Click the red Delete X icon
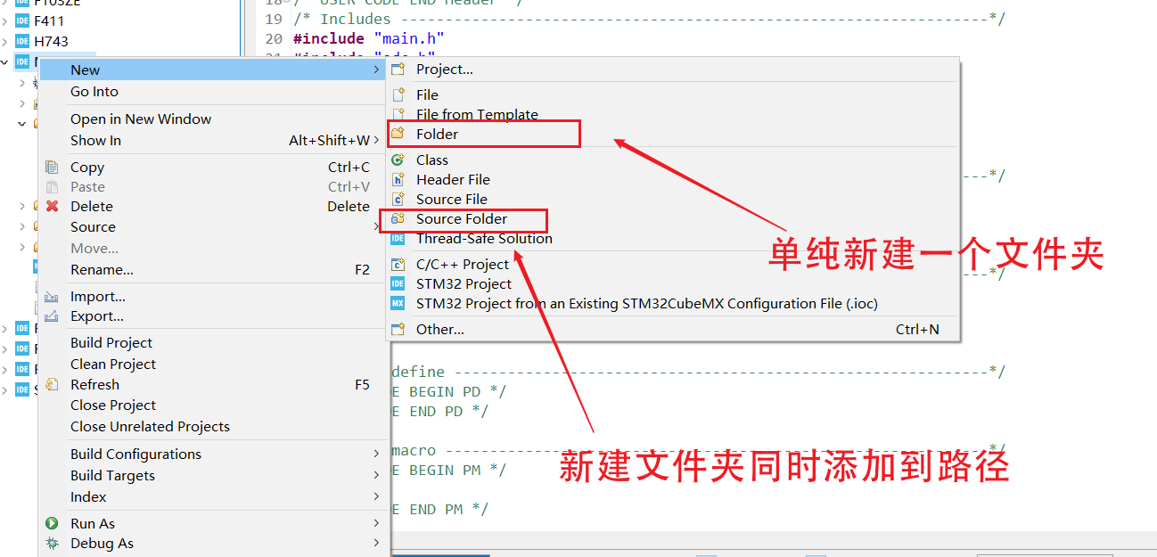The height and width of the screenshot is (557, 1157). pos(51,206)
